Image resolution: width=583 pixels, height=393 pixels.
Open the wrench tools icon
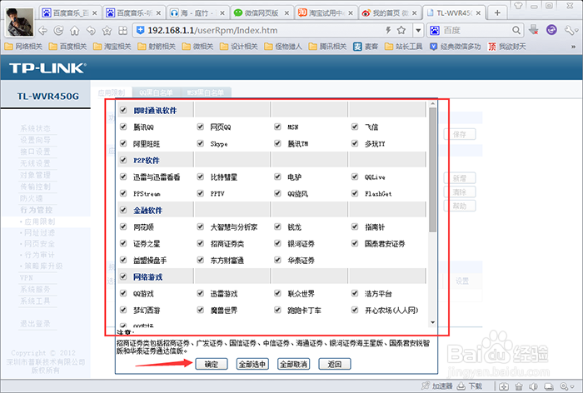(570, 30)
